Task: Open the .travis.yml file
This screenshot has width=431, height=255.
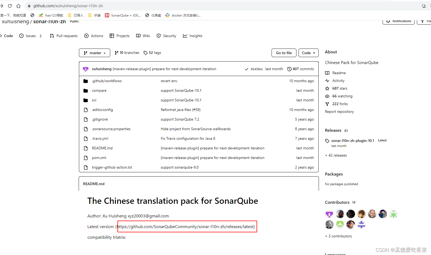Action: [x=100, y=138]
